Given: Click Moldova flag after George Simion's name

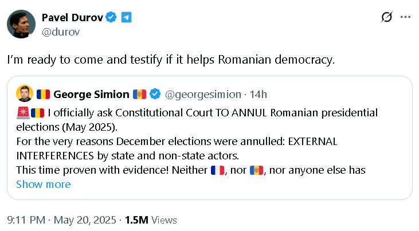Looking at the screenshot, I should 139,94.
